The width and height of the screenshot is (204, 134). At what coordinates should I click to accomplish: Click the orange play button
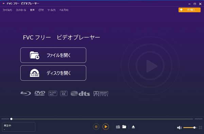pos(106,127)
